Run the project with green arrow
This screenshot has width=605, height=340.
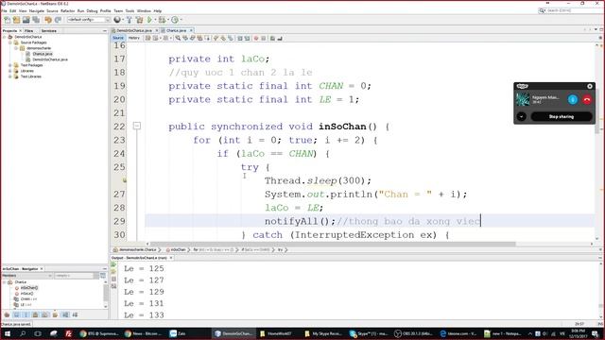coord(149,20)
